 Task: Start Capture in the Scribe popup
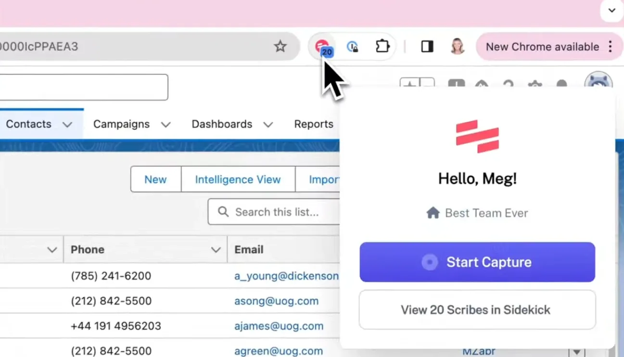[x=477, y=262]
